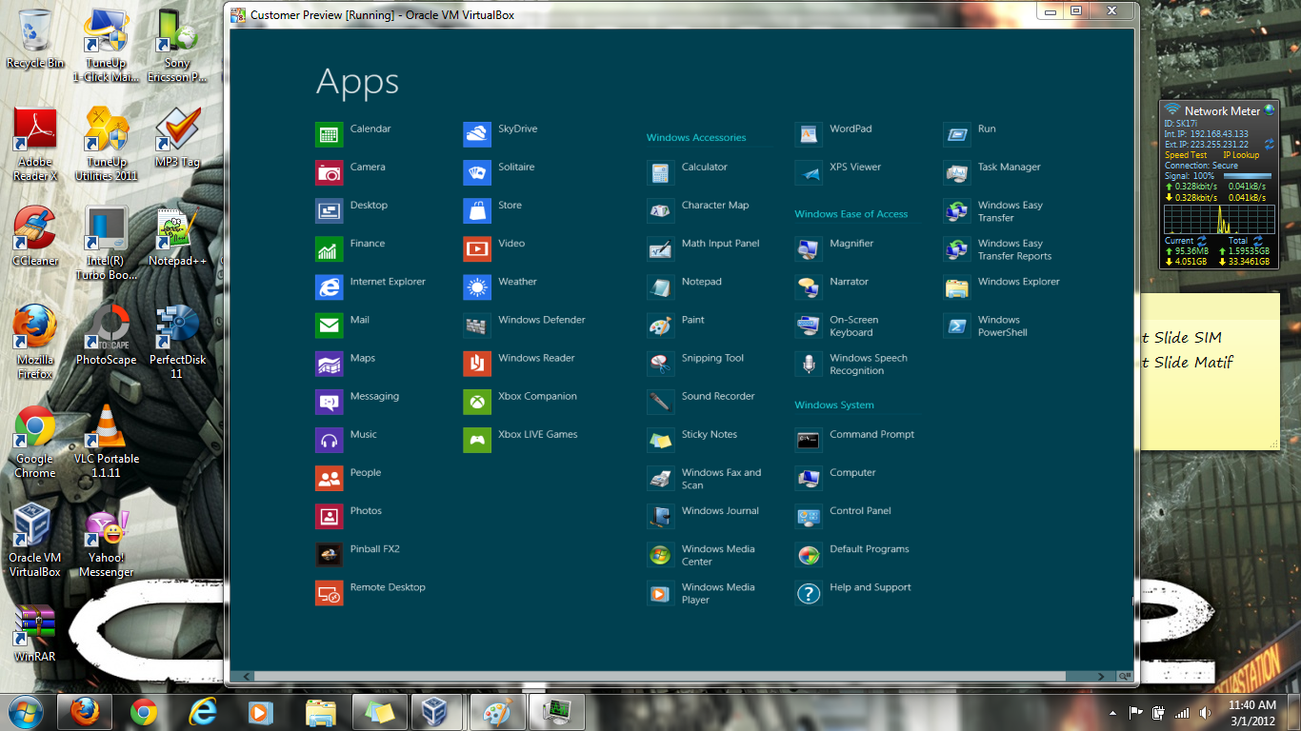Click Windows Easy Transfer Reports label

[1015, 249]
